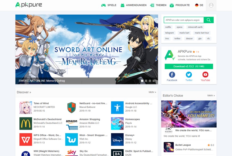Select the twitter search tag

(177, 39)
